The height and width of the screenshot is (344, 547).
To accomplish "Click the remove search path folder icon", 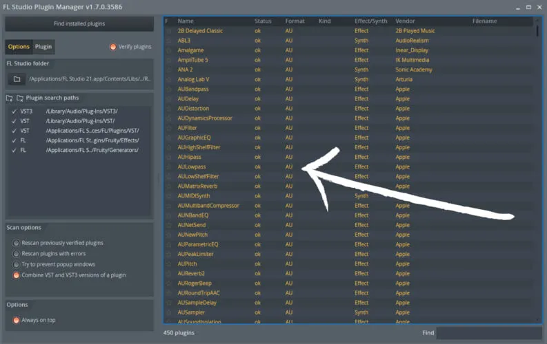I will (x=19, y=98).
